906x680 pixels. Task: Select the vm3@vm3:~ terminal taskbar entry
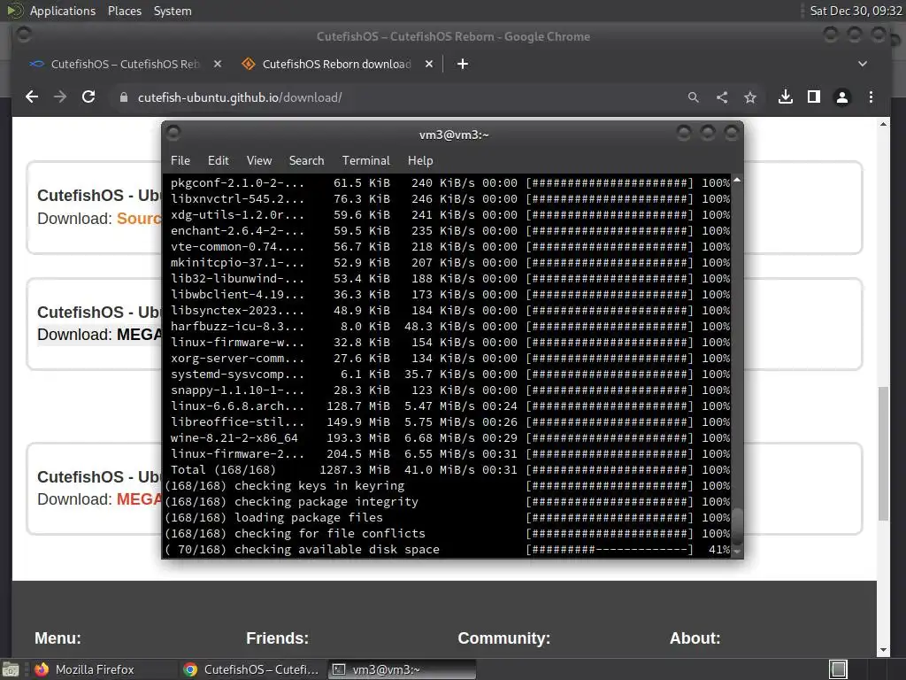[x=403, y=669]
